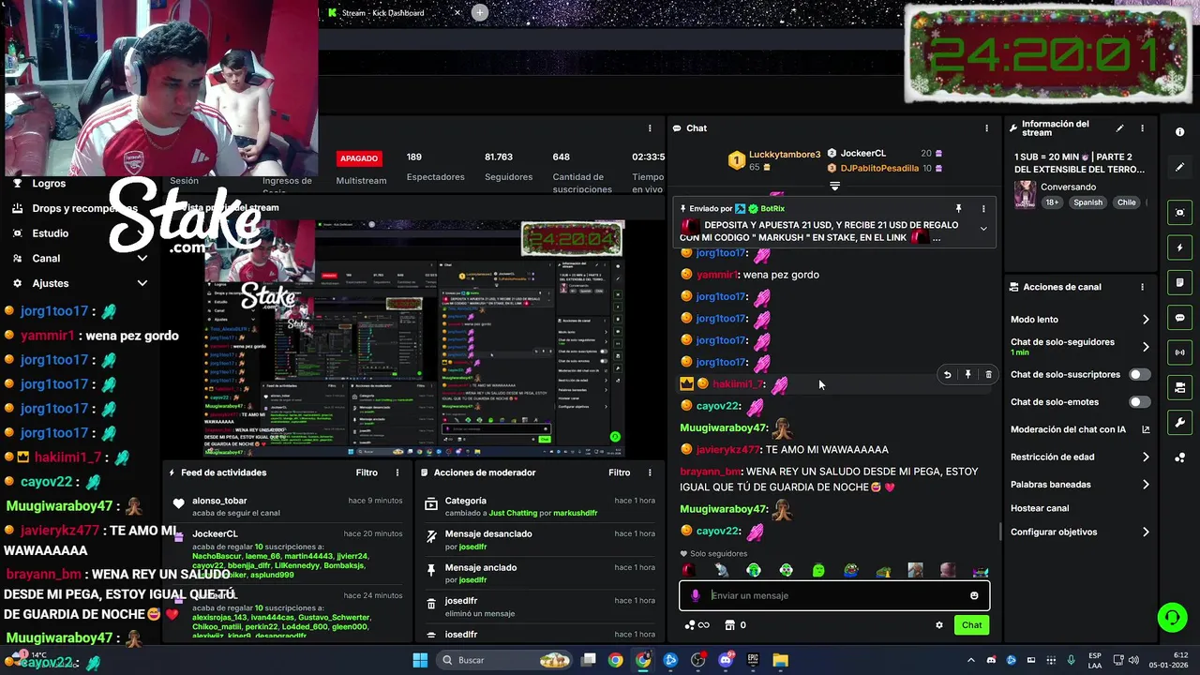Select the camera icon in right sidebar
This screenshot has width=1200, height=675.
(x=1179, y=387)
